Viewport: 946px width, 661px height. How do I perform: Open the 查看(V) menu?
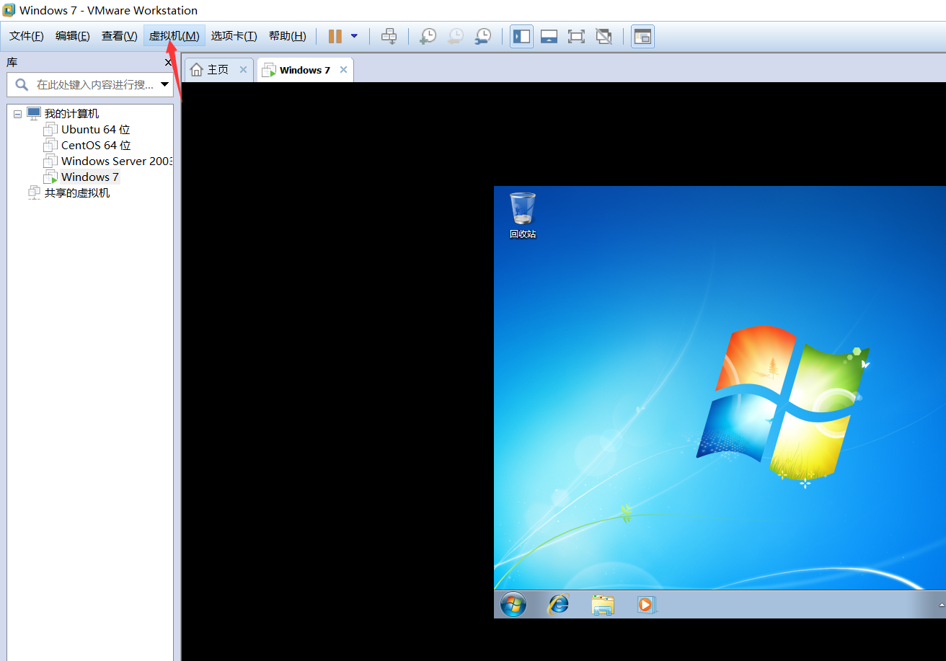(x=119, y=36)
